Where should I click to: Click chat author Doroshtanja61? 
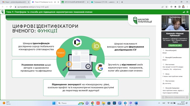click(171, 51)
